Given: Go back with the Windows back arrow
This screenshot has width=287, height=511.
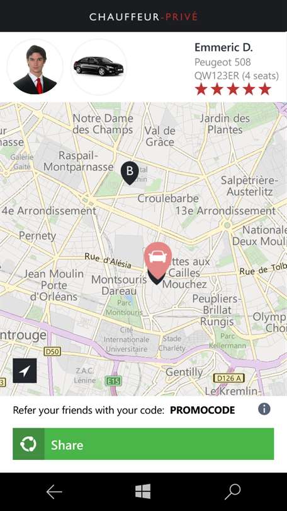Looking at the screenshot, I should (x=54, y=492).
